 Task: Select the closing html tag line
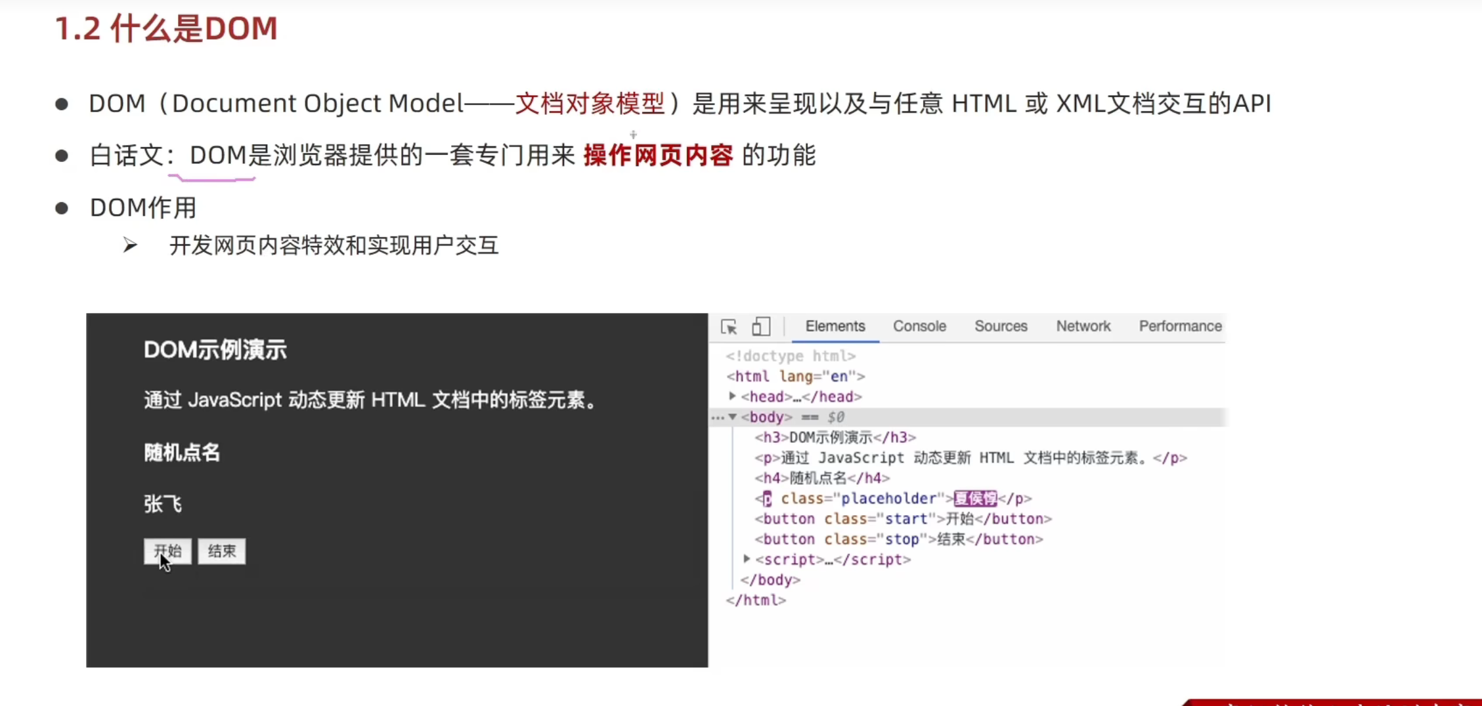756,600
